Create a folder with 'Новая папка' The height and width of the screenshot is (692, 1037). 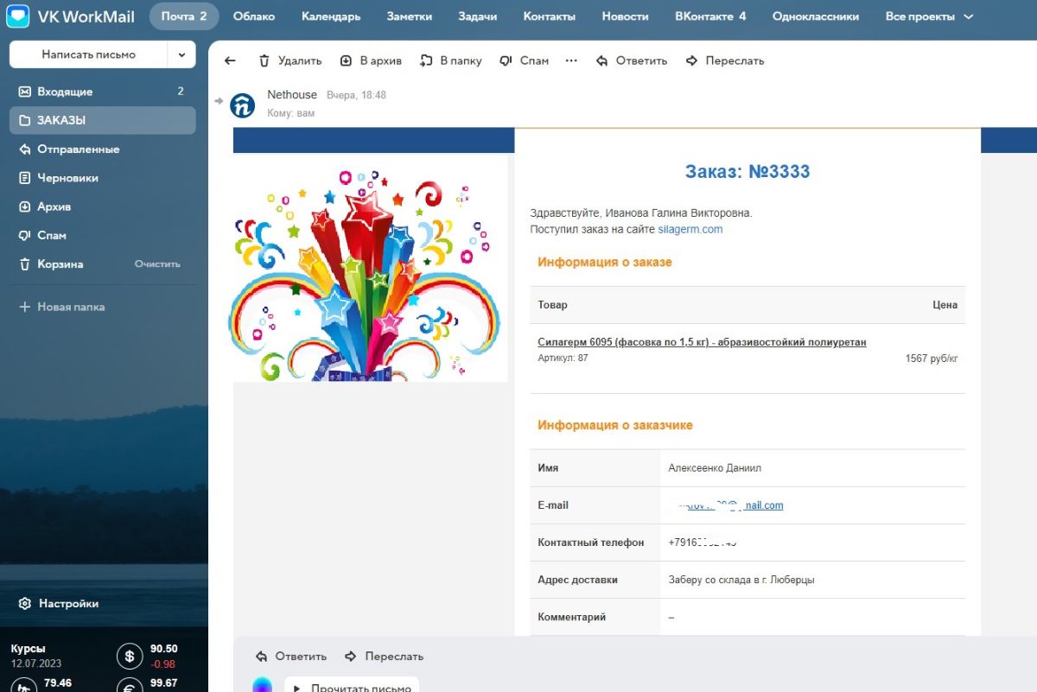71,307
